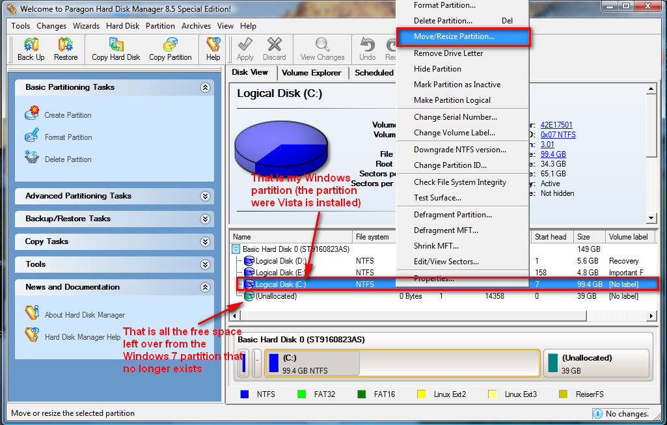
Task: Click the 5.6 GB size cell
Action: 588,261
